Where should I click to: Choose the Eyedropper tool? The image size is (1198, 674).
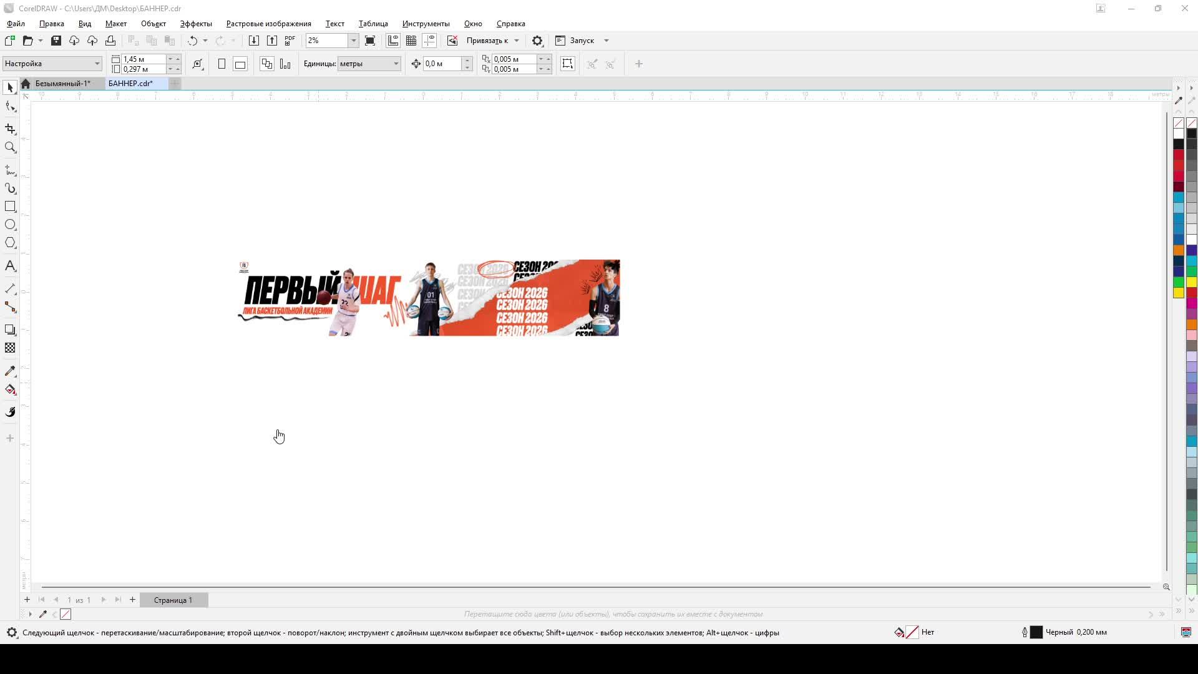[10, 371]
